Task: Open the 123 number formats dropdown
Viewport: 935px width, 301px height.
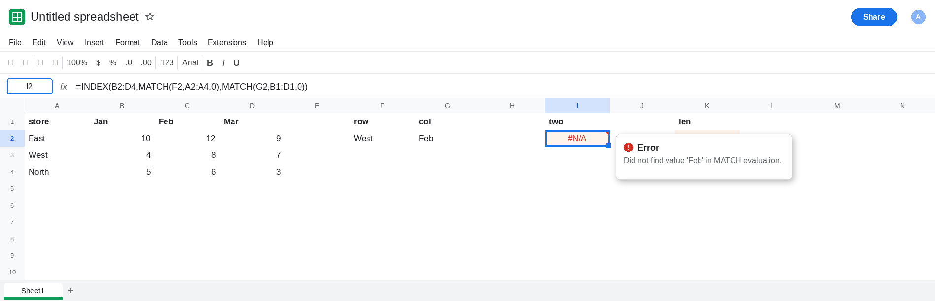Action: point(167,62)
